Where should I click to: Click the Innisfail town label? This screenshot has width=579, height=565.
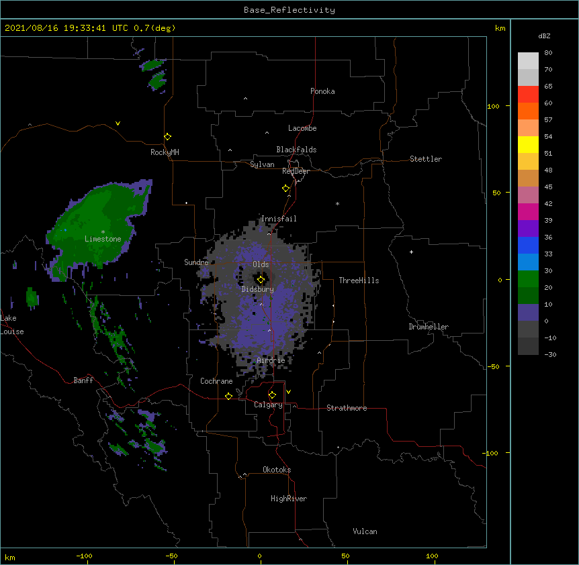[x=279, y=219]
